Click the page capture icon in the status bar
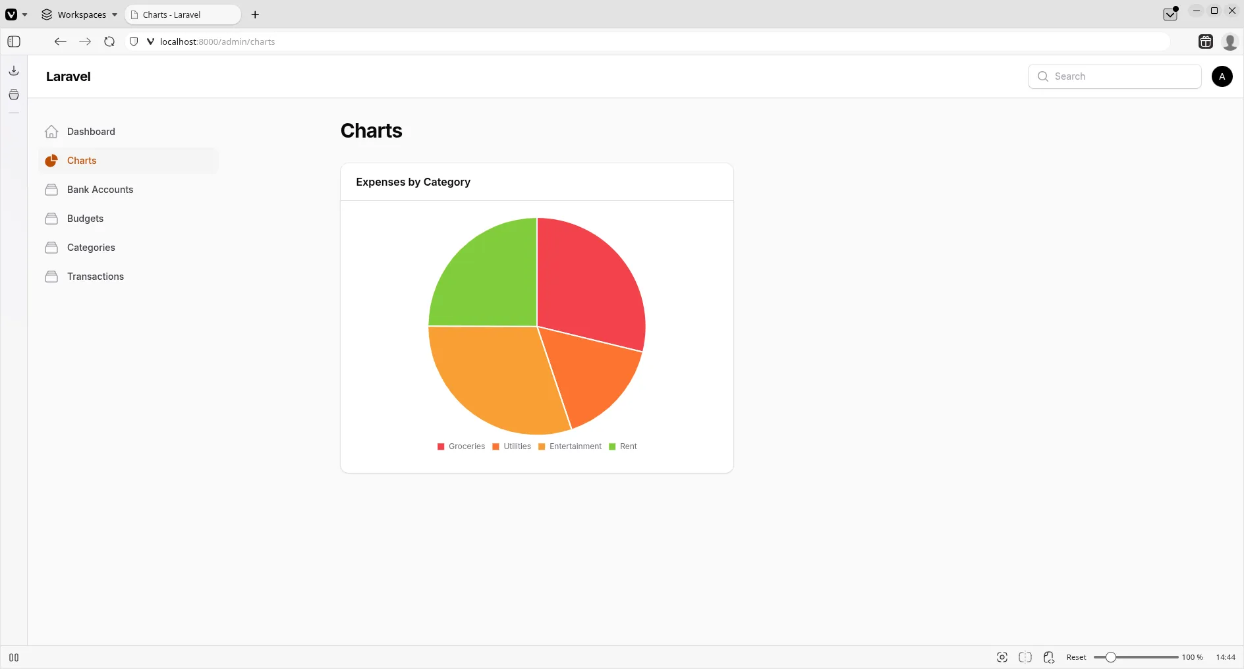Image resolution: width=1244 pixels, height=669 pixels. pyautogui.click(x=1002, y=657)
